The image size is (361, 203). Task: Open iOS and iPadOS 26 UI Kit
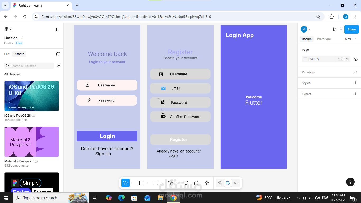point(32,96)
